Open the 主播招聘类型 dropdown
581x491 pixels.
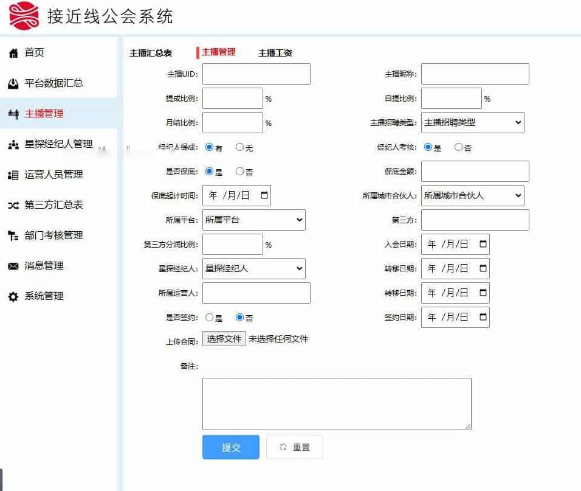coord(472,122)
